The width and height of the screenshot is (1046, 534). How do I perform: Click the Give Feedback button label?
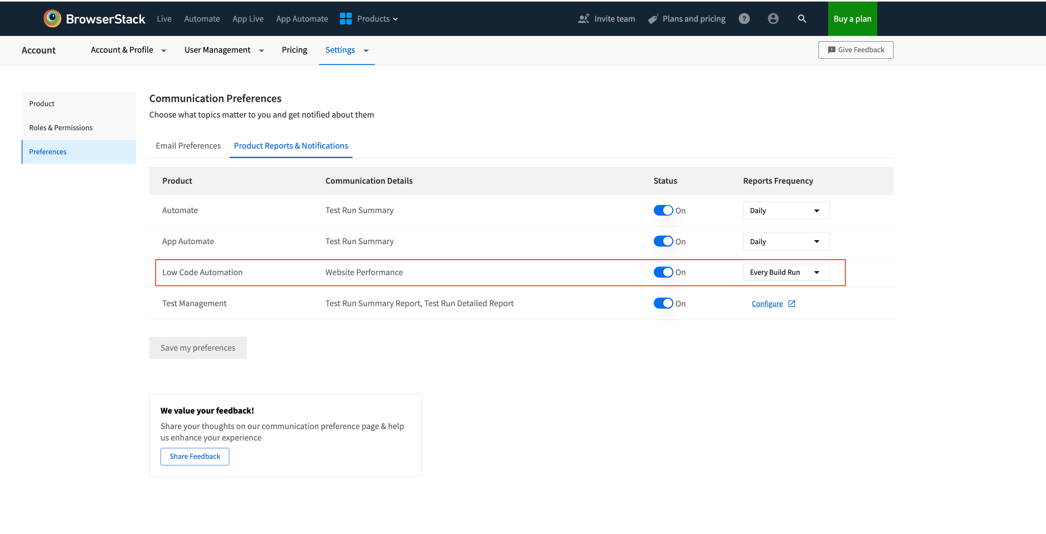click(861, 50)
